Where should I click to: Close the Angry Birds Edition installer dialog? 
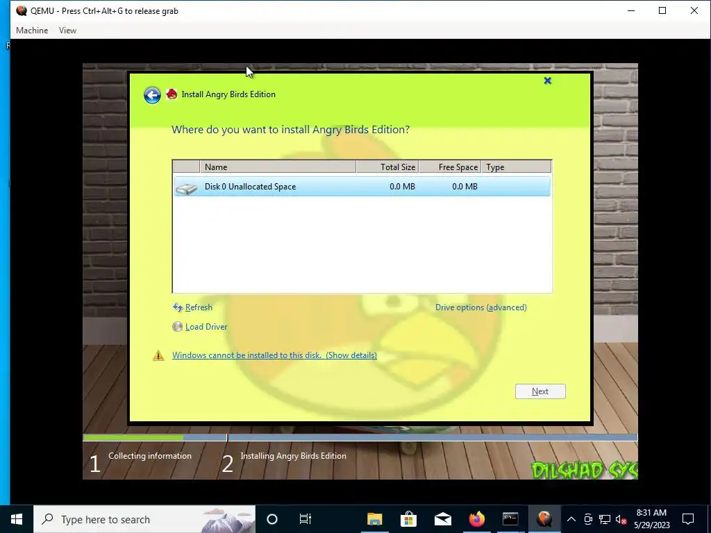click(x=547, y=81)
